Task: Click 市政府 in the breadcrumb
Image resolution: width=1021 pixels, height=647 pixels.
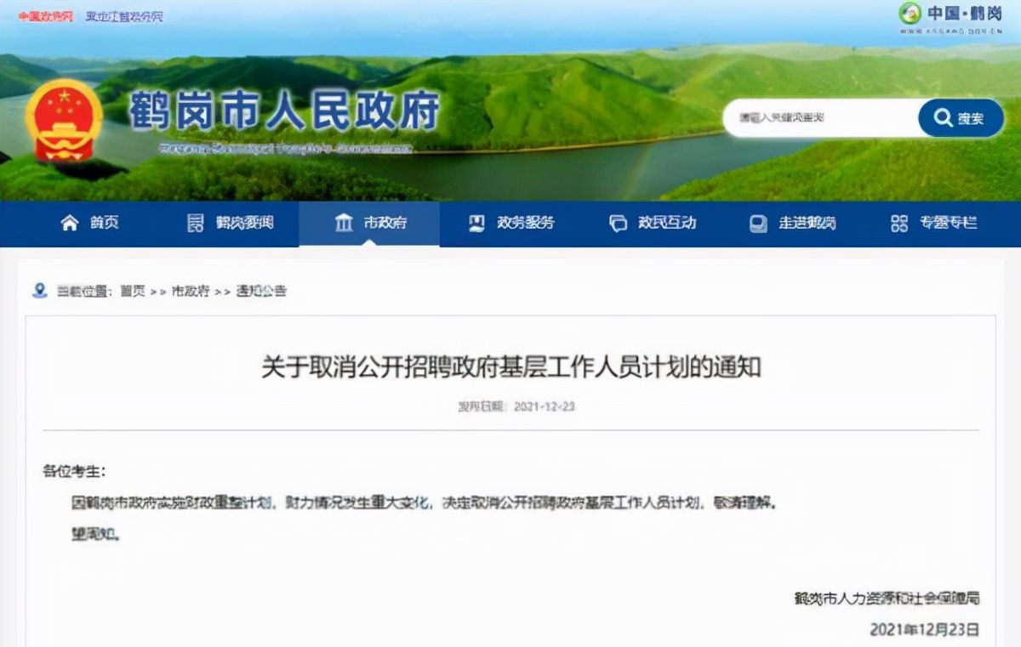Action: 191,291
